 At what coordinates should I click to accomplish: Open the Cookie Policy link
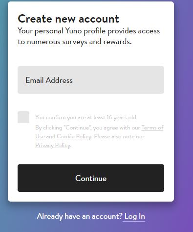(x=74, y=136)
